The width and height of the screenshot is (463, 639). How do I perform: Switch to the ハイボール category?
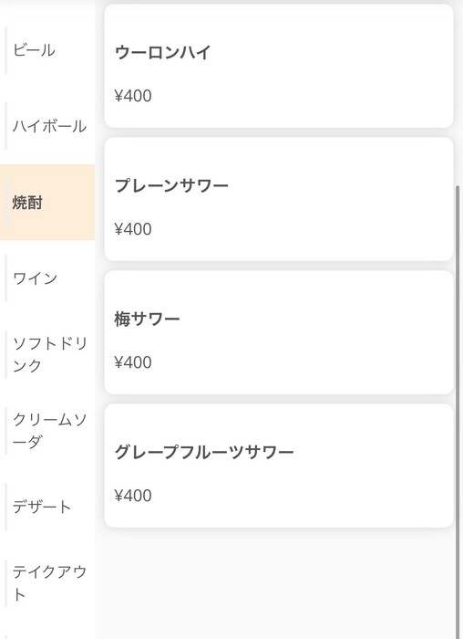point(47,126)
